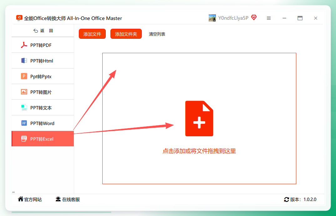
Task: Click the back arrow icon next to 返回
Action: point(36,31)
